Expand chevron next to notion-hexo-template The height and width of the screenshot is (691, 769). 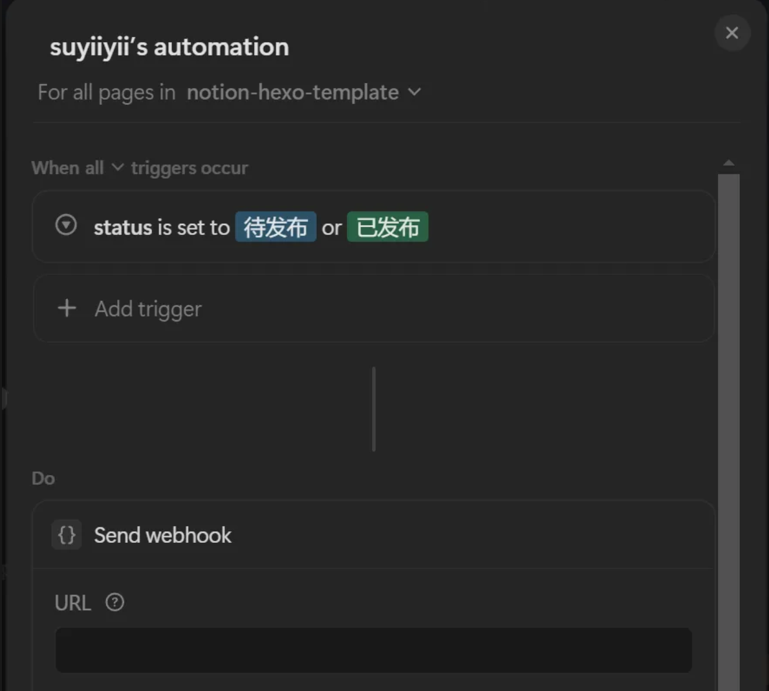click(x=415, y=92)
